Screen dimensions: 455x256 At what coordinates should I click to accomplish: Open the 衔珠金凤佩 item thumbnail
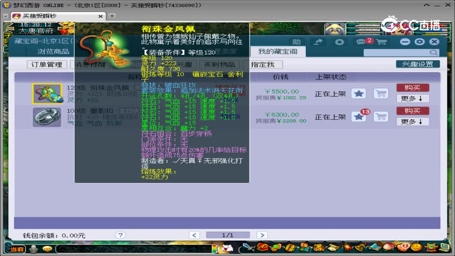pyautogui.click(x=47, y=94)
